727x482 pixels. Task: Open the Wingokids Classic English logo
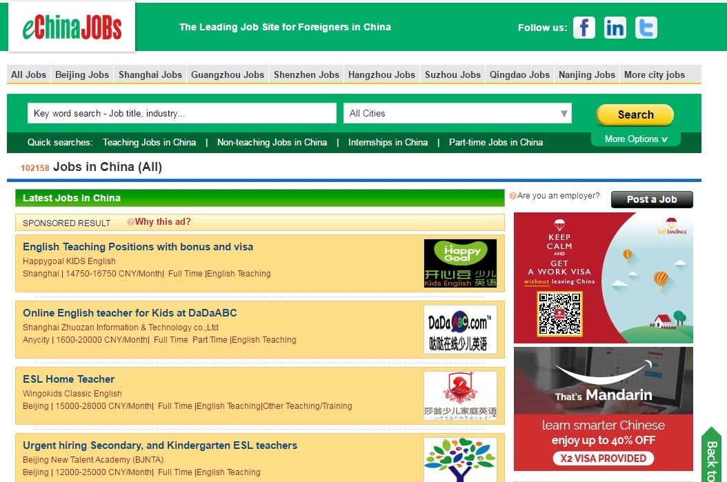point(460,396)
